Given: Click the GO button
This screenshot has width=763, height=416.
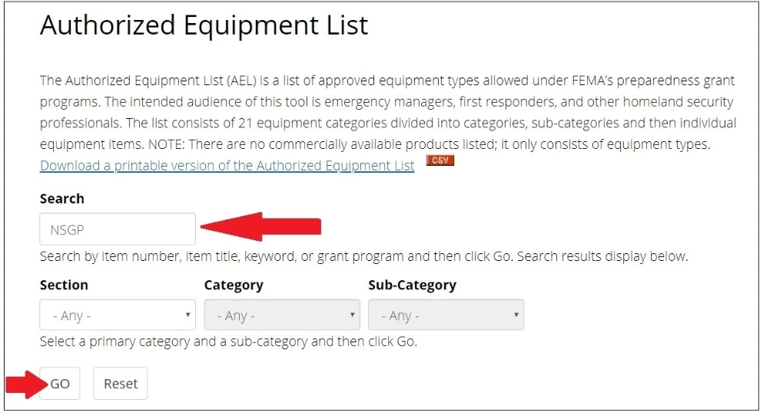Looking at the screenshot, I should 60,384.
